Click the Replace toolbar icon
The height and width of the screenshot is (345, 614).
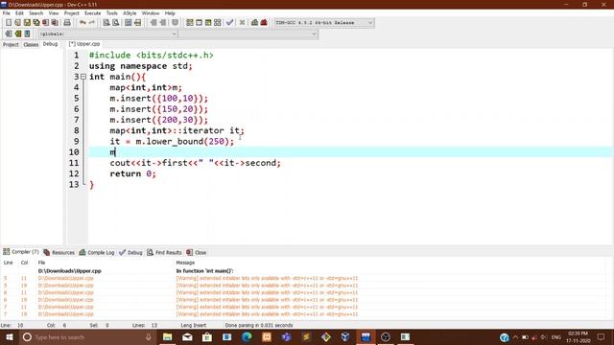[115, 23]
